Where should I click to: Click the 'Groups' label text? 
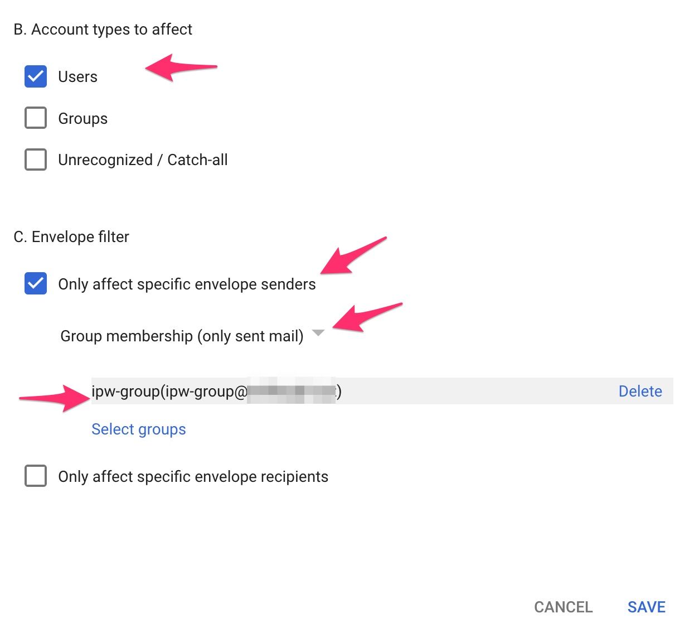click(x=83, y=119)
